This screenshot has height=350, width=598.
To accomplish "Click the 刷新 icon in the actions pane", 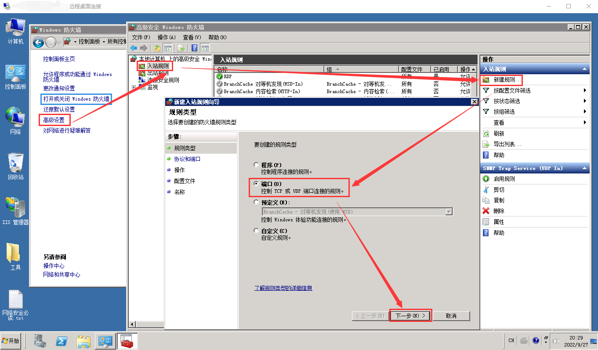I will (x=486, y=134).
